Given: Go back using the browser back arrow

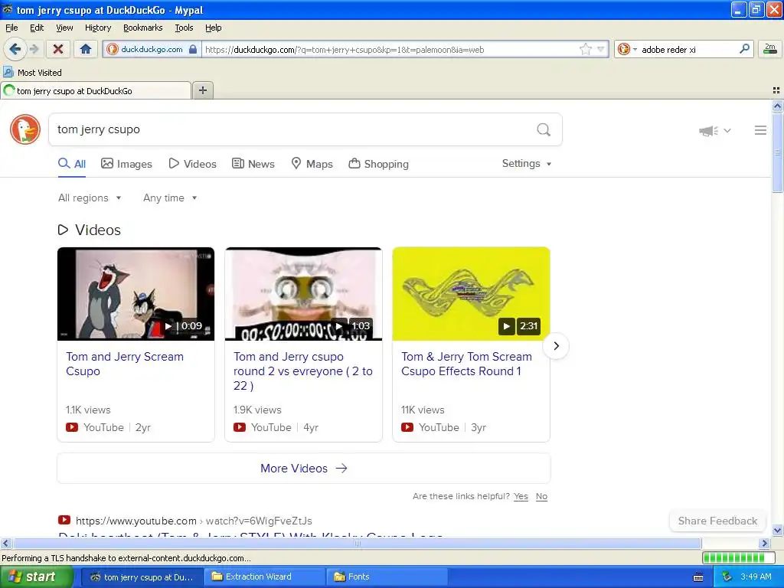Looking at the screenshot, I should pyautogui.click(x=14, y=49).
